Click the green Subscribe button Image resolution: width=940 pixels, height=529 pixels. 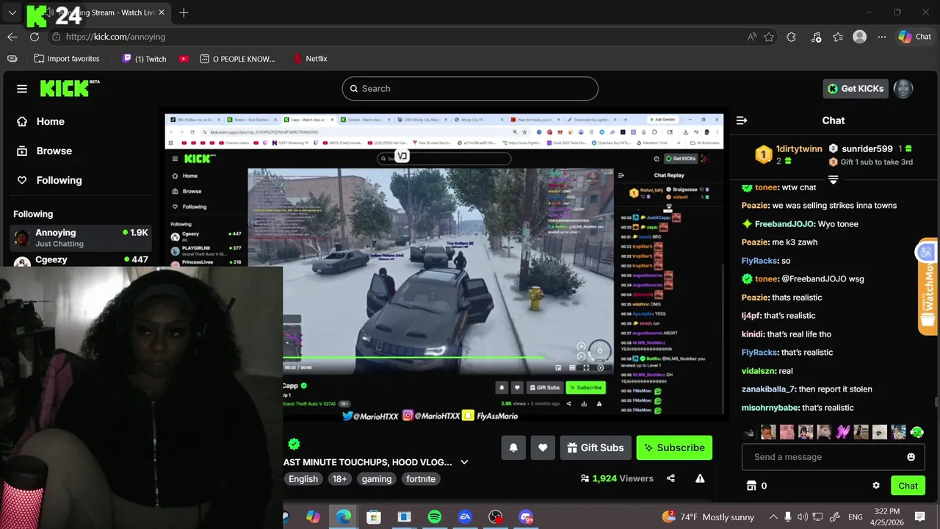coord(674,447)
